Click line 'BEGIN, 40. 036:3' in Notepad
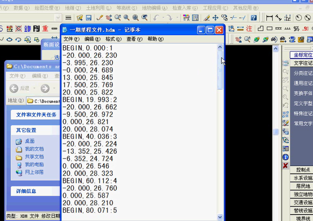Image resolution: width=313 pixels, height=221 pixels. coord(90,137)
